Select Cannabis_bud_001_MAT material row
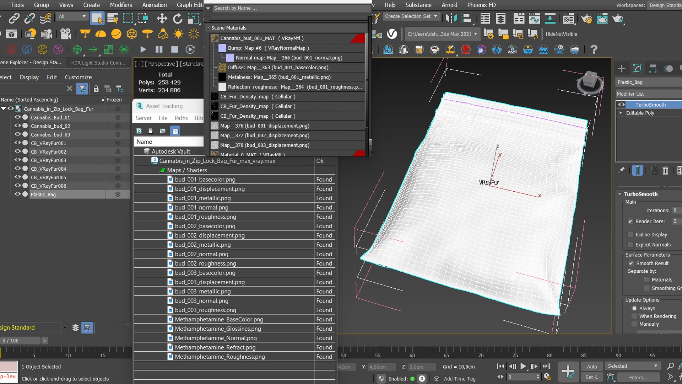Screen dimensions: 682x384 click(288, 38)
